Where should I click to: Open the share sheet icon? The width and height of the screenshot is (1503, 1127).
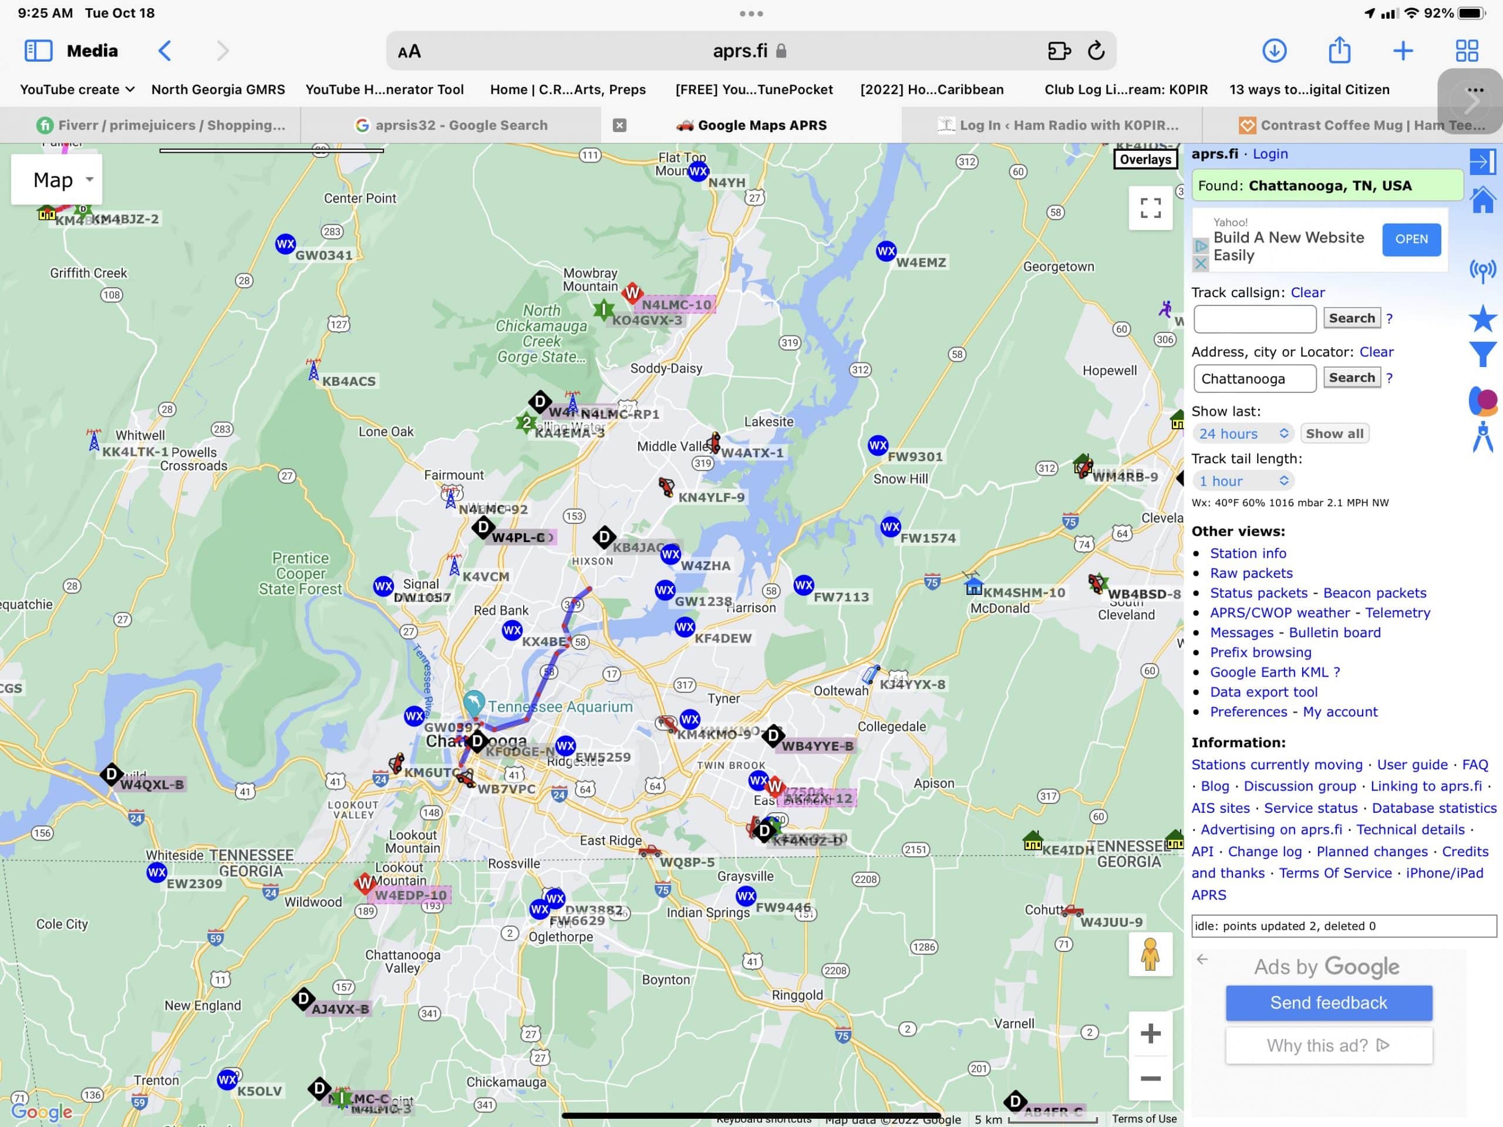pyautogui.click(x=1339, y=49)
